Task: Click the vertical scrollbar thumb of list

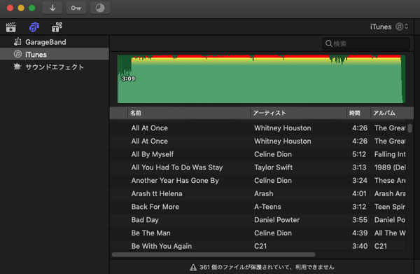Action: (409, 128)
